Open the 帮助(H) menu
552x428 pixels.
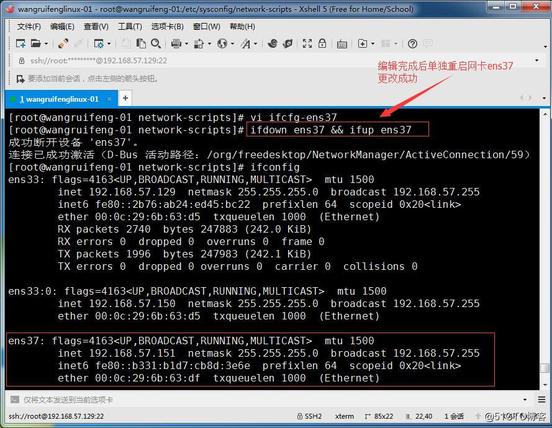242,27
